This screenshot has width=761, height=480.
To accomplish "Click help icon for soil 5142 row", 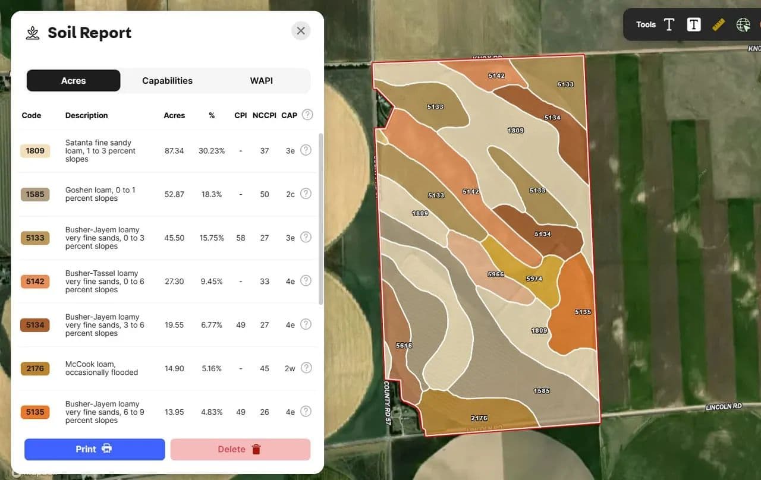I will coord(306,280).
